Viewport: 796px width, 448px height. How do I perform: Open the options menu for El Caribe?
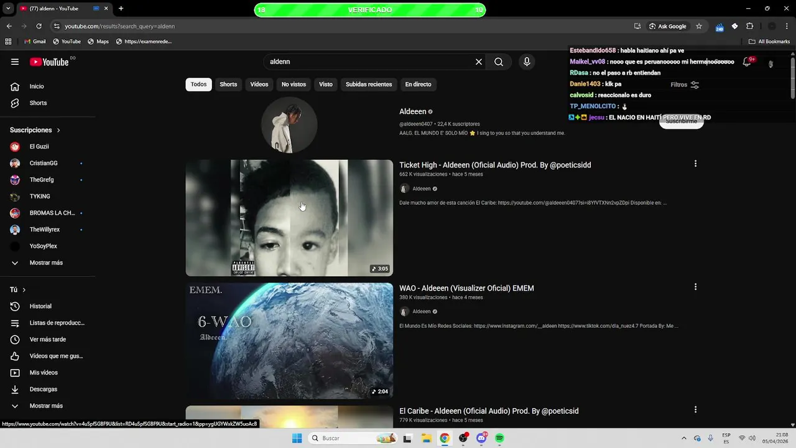(x=695, y=410)
